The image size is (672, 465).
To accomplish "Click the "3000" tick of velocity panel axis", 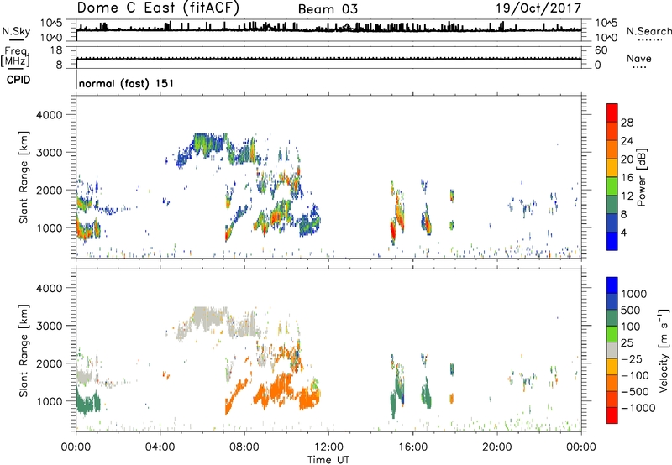I will point(50,326).
